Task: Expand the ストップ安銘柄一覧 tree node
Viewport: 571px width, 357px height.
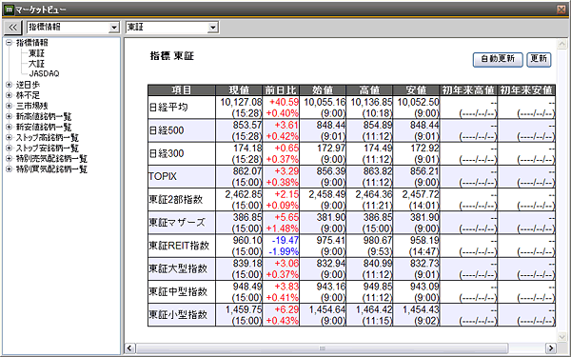Action: pos(10,149)
